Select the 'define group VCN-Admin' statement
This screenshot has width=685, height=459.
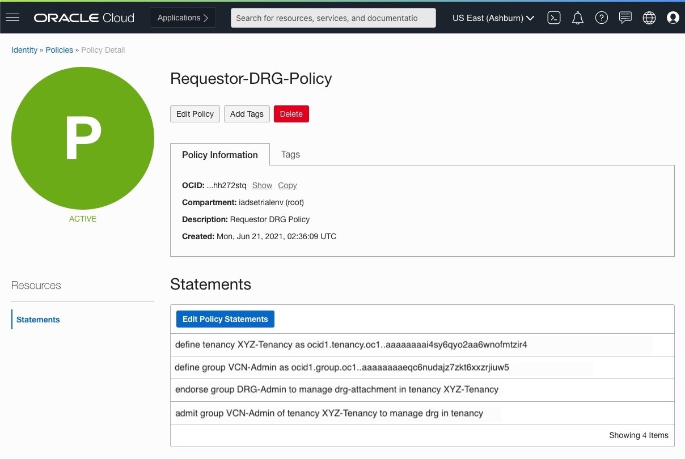tap(422, 367)
